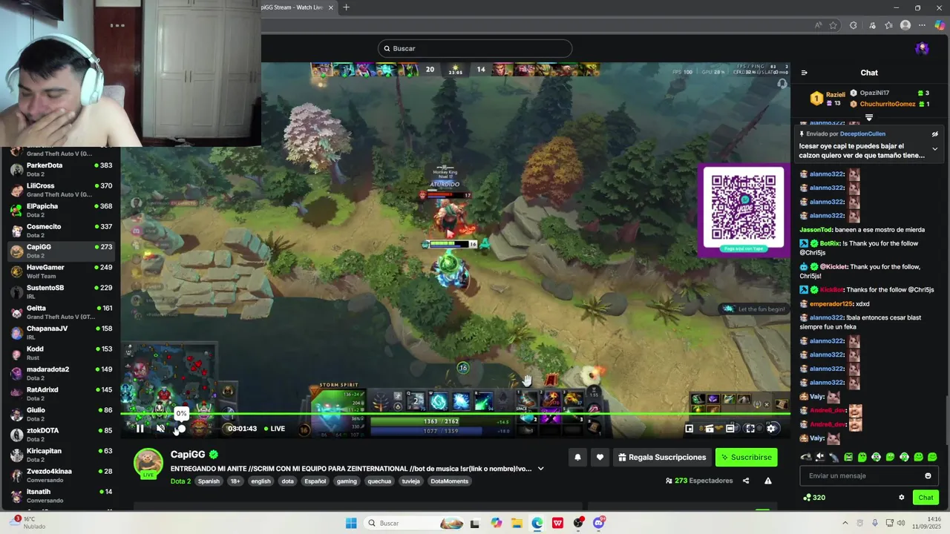This screenshot has height=534, width=950.
Task: Unpin the DeceptionCullen pinned message
Action: pos(935,134)
